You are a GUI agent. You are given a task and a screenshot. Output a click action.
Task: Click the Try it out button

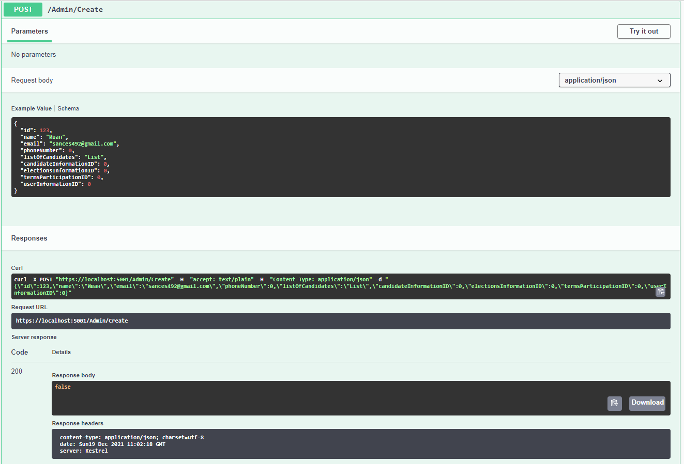[x=644, y=31]
